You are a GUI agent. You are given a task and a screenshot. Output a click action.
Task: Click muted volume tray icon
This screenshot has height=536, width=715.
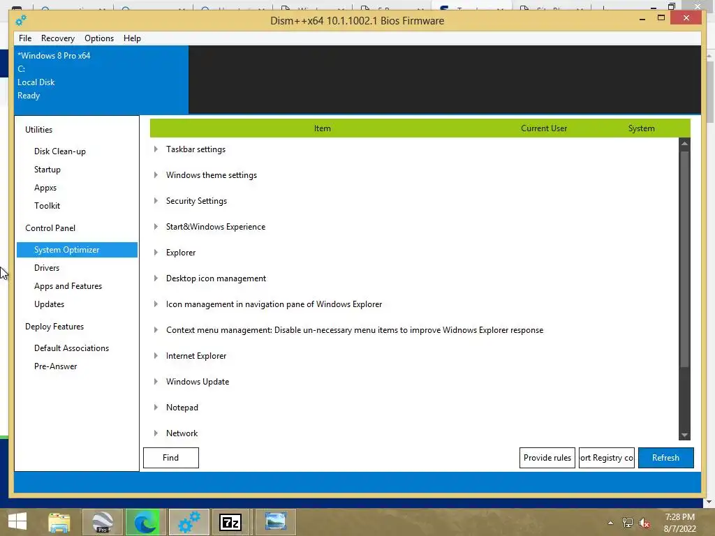click(644, 523)
